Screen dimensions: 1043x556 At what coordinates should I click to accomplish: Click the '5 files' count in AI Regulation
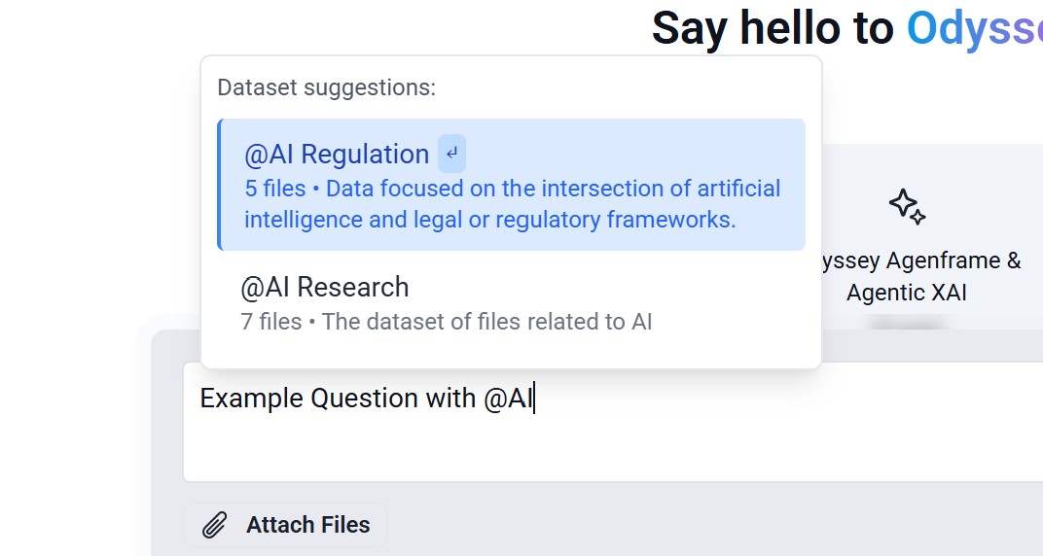(x=274, y=189)
